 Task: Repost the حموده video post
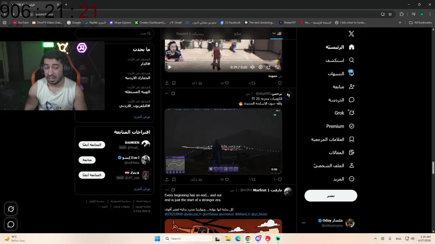(252, 83)
